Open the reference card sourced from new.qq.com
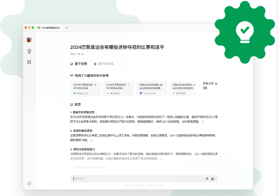The image size is (279, 196). tap(151, 89)
